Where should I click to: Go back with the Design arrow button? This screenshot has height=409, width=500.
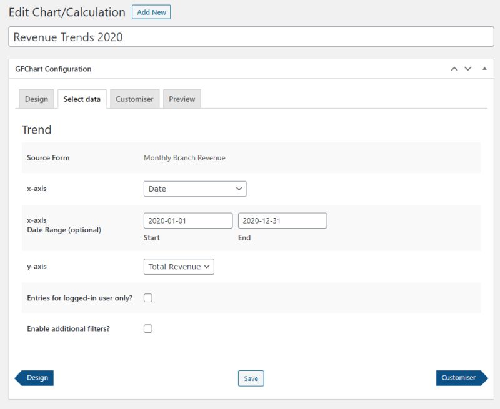click(34, 378)
